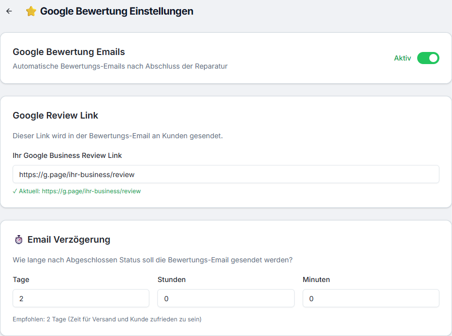Click the 'Ihr Google Business Review Link' label
The width and height of the screenshot is (452, 336).
tap(67, 155)
